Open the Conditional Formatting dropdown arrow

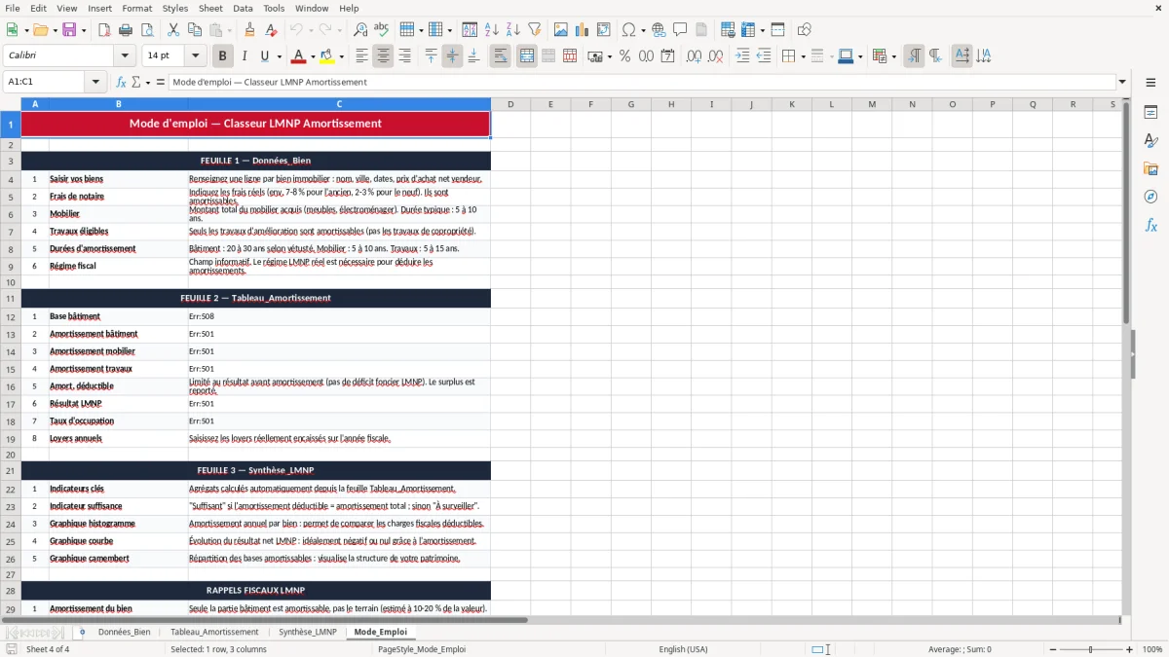click(893, 56)
